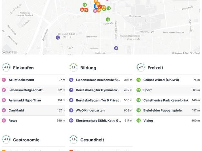202x151 pixels.
Task: Select red marker 25 on the map
Action: 82,10
